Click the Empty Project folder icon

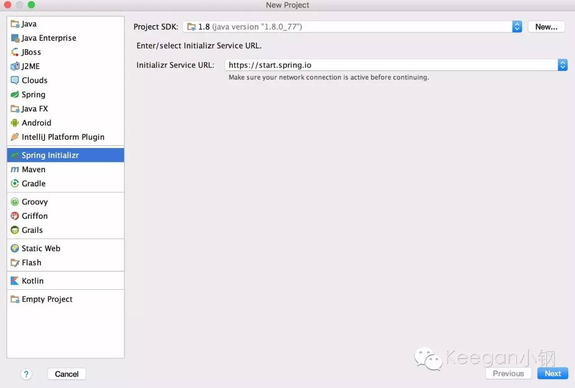(x=15, y=299)
